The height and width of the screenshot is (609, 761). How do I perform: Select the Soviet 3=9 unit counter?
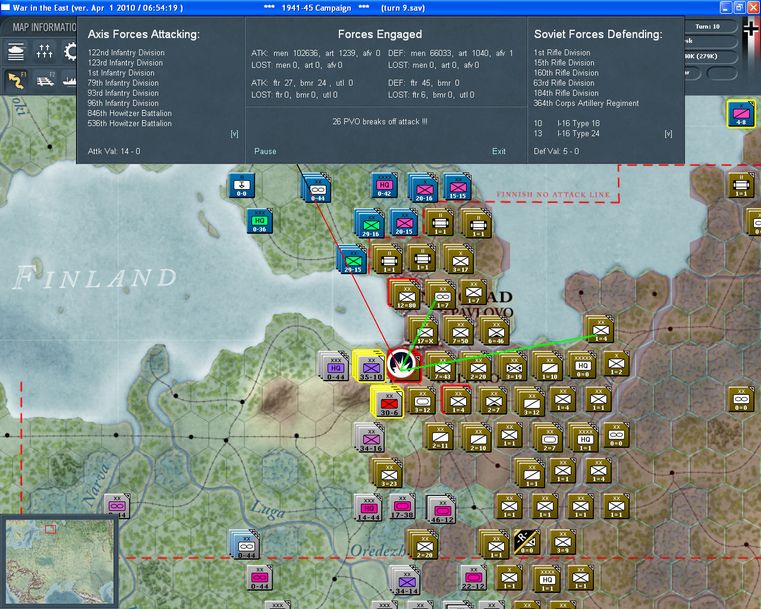point(563,542)
